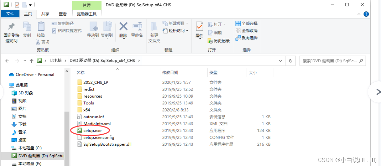Screen dimensions: 381x166
Task: Click History (历史记录)
Action: click(x=219, y=41)
